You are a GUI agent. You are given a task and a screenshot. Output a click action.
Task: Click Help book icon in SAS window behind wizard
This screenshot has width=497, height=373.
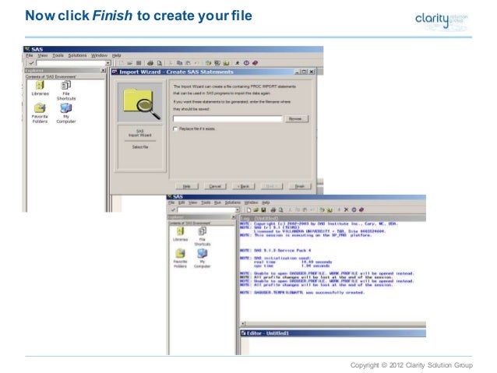(256, 63)
